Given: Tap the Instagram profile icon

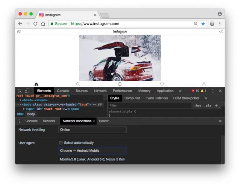Looking at the screenshot, I should (204, 84).
